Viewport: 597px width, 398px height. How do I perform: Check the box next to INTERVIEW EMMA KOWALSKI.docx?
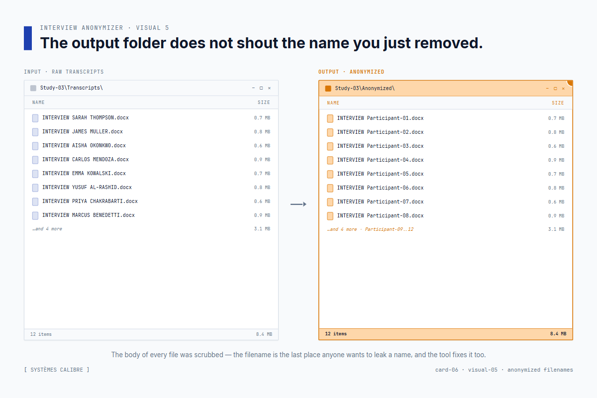tap(35, 174)
